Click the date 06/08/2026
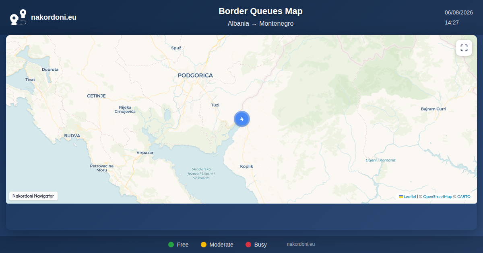 coord(459,12)
